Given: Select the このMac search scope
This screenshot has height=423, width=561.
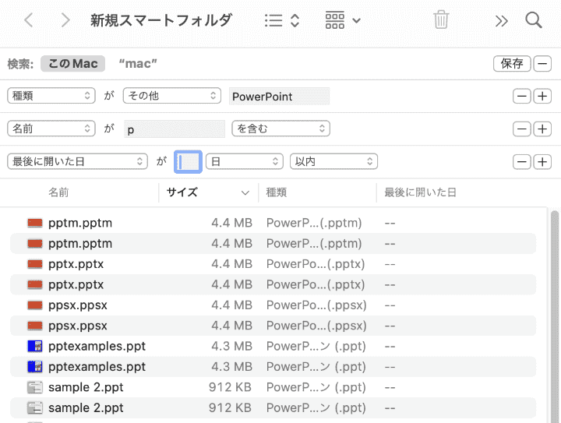Looking at the screenshot, I should 73,63.
